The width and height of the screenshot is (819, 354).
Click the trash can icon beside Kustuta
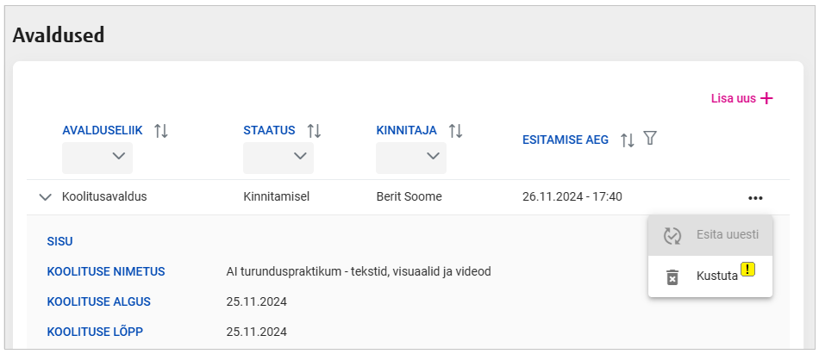click(672, 276)
